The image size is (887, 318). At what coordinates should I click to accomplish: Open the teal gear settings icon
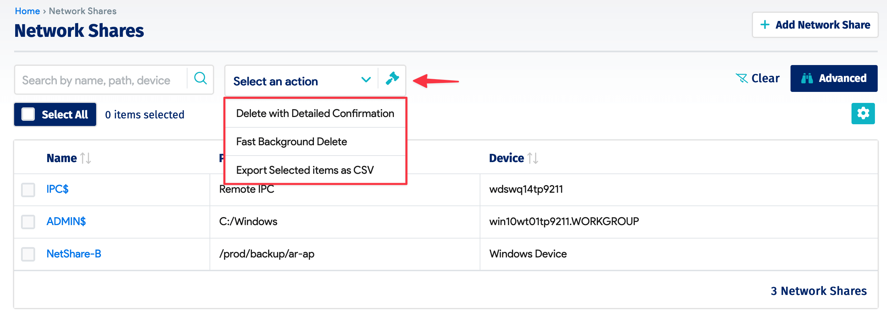pyautogui.click(x=863, y=113)
